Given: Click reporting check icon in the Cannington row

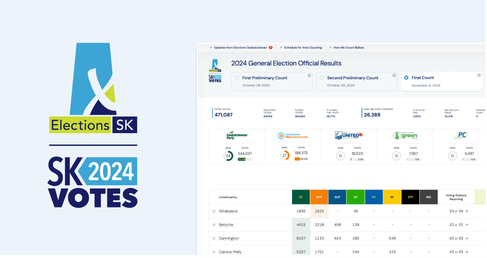Looking at the screenshot, I should (x=467, y=239).
